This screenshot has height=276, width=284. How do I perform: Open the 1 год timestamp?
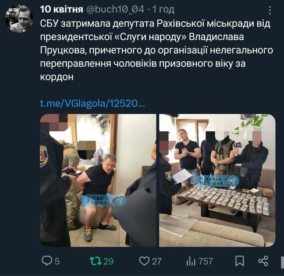[x=164, y=9]
